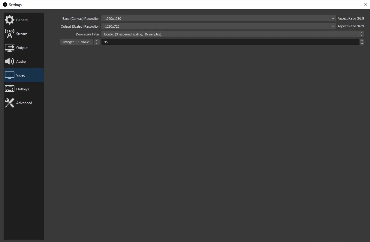This screenshot has height=242, width=370.
Task: Click Aspect Ratio 16:9 beside Base (Canvas) Resolution
Action: [x=351, y=18]
